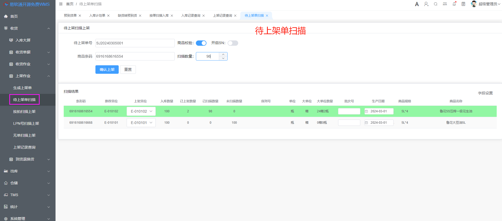Click the 重置 button
Viewport: 502px width, 221px height.
pos(128,70)
